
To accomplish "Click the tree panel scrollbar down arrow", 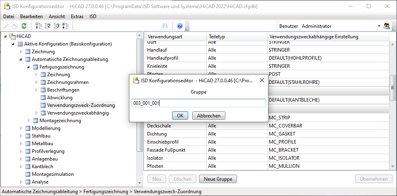I will 139,183.
